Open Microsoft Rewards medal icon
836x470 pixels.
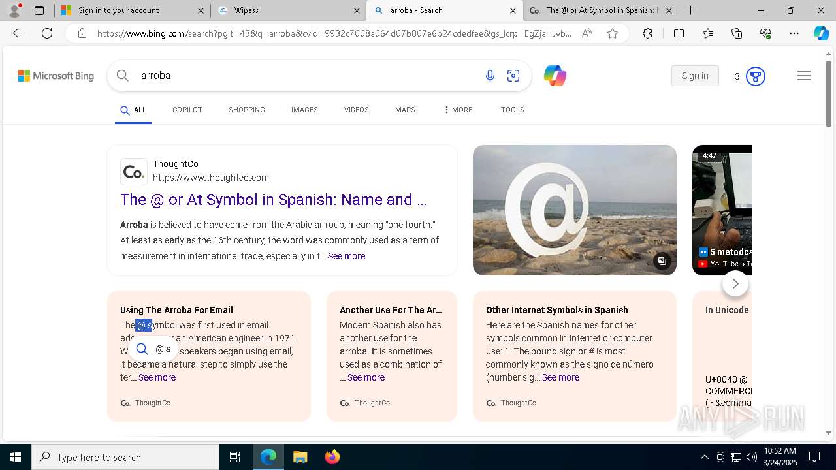click(x=755, y=76)
